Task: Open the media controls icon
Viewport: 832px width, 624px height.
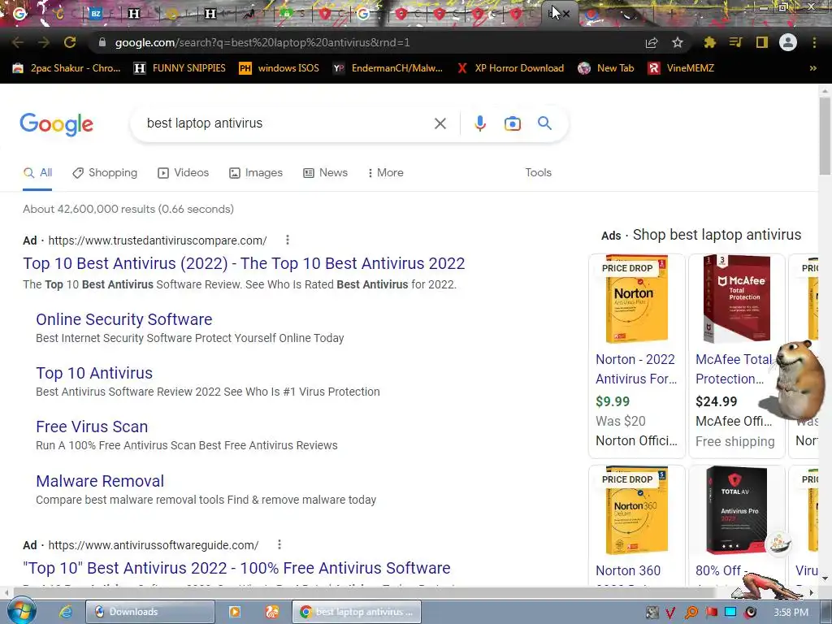Action: coord(735,42)
